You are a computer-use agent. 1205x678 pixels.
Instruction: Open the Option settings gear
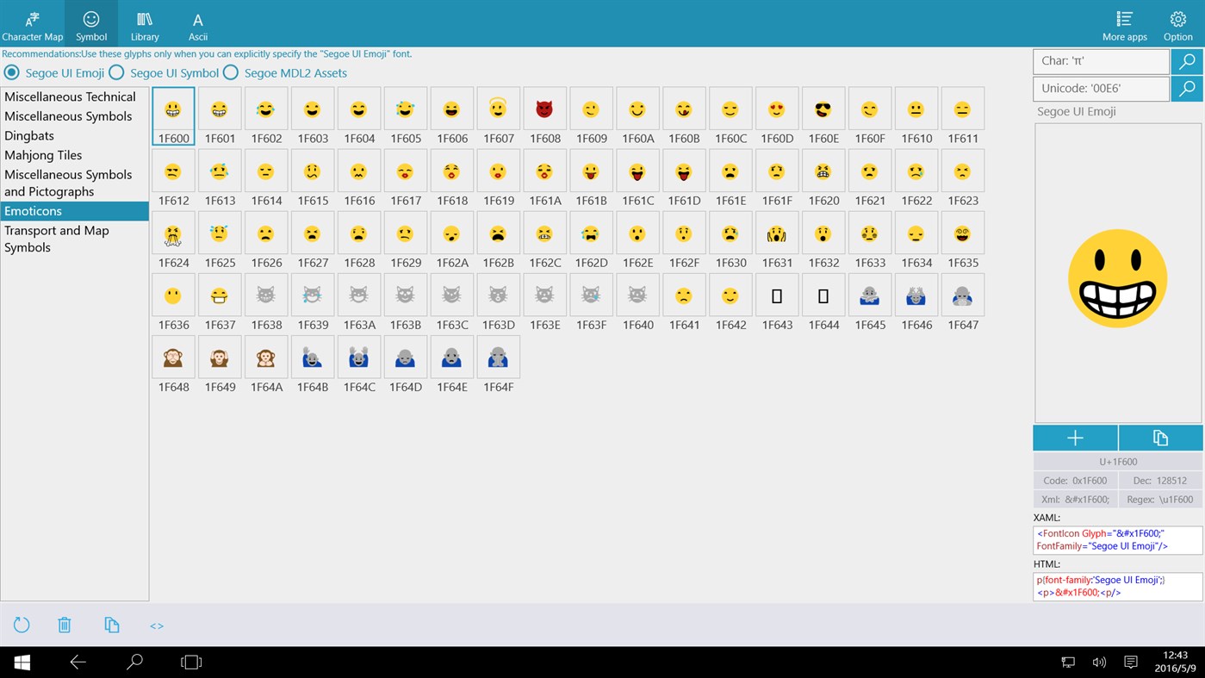1177,25
